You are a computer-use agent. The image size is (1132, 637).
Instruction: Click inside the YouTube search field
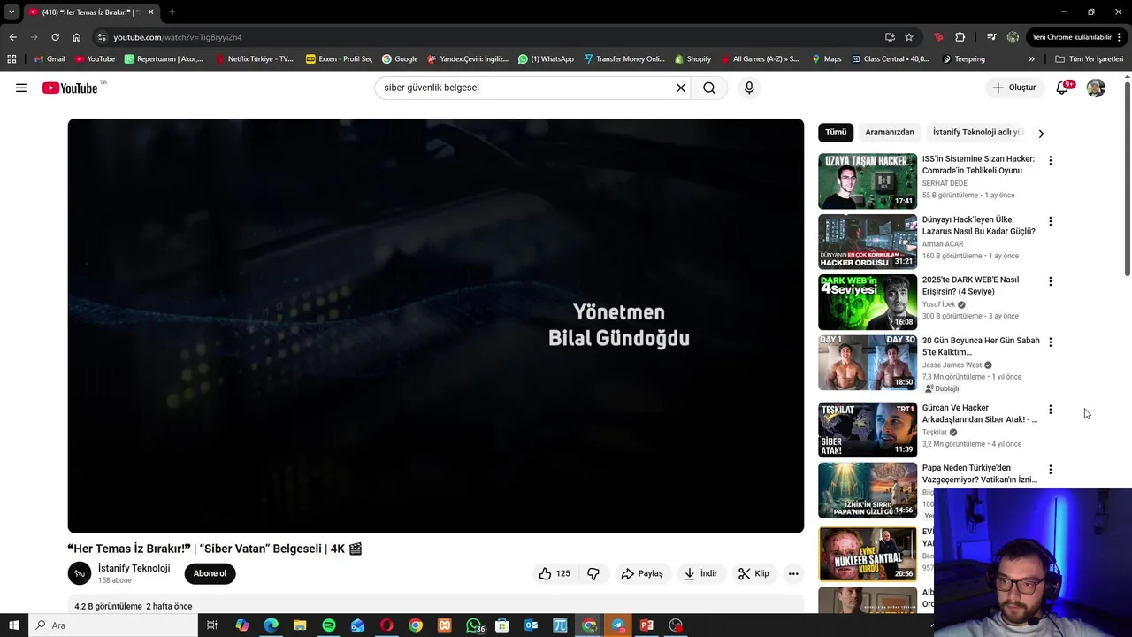(526, 88)
